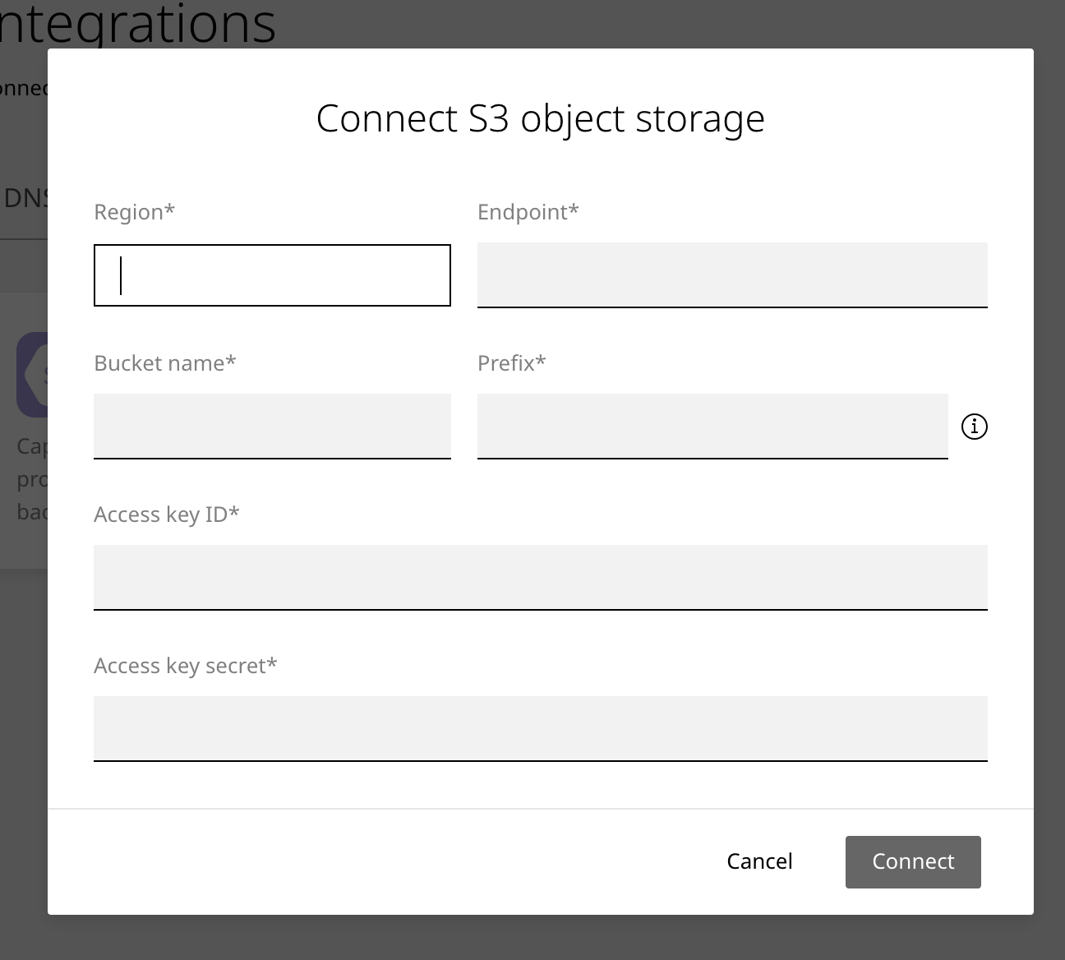Click the Integrations page heading
Viewport: 1065px width, 960px height.
[137, 23]
